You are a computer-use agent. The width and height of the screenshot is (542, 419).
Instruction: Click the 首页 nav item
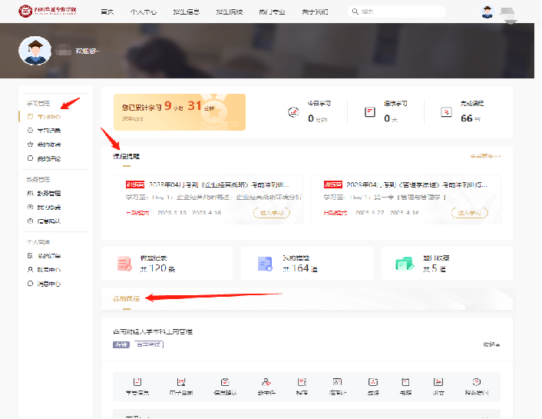click(107, 12)
